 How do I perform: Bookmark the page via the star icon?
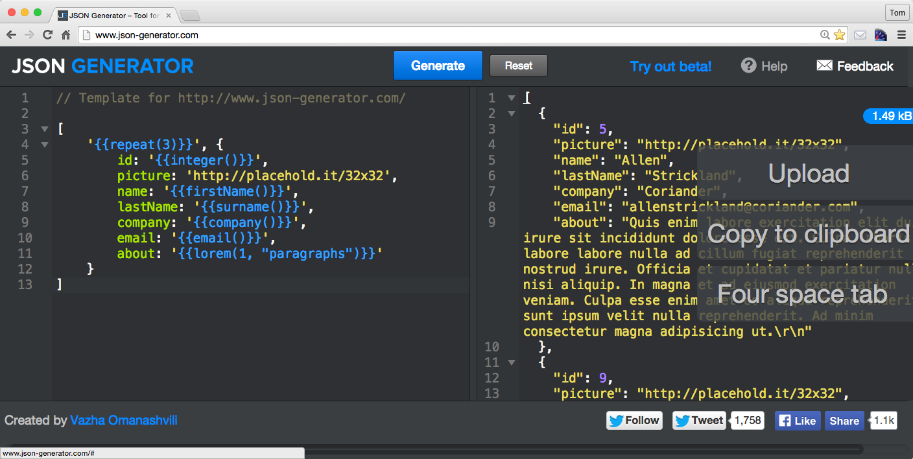[838, 34]
